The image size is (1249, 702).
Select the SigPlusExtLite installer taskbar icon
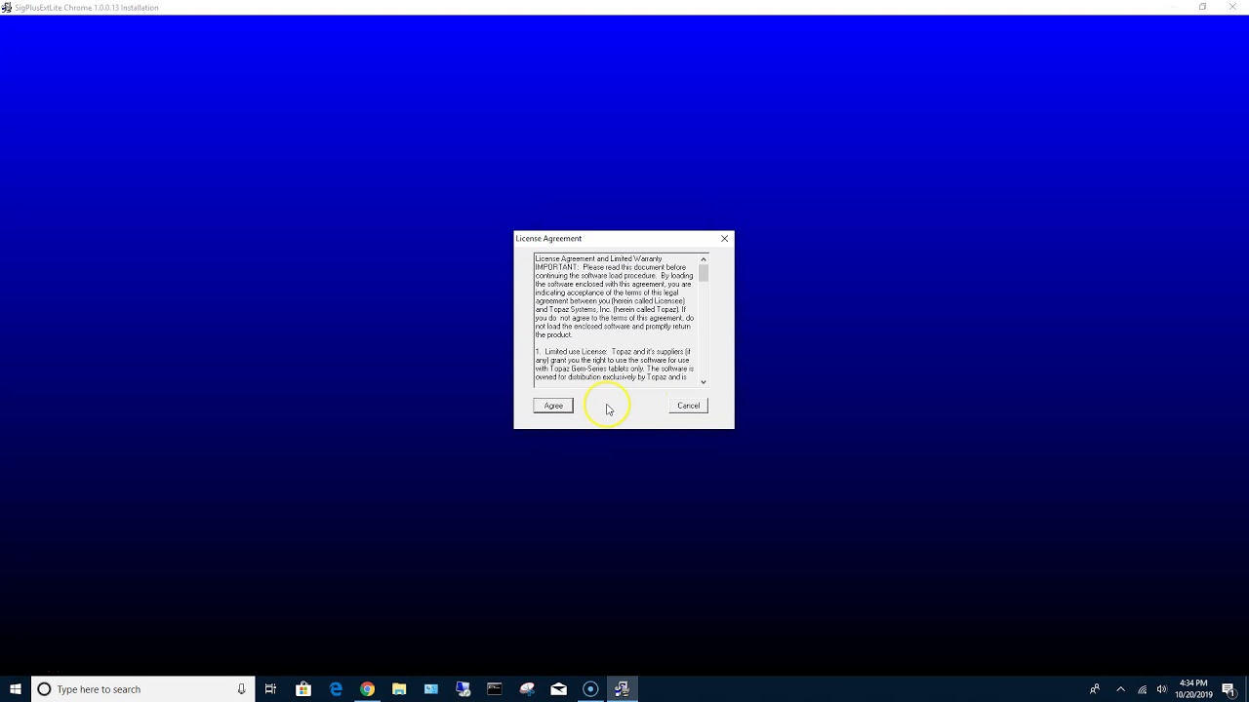point(622,689)
